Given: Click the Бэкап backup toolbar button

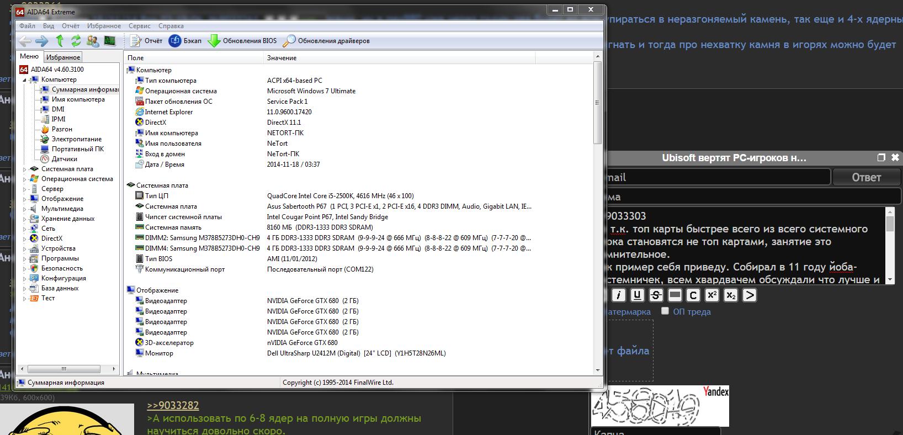Looking at the screenshot, I should point(185,41).
